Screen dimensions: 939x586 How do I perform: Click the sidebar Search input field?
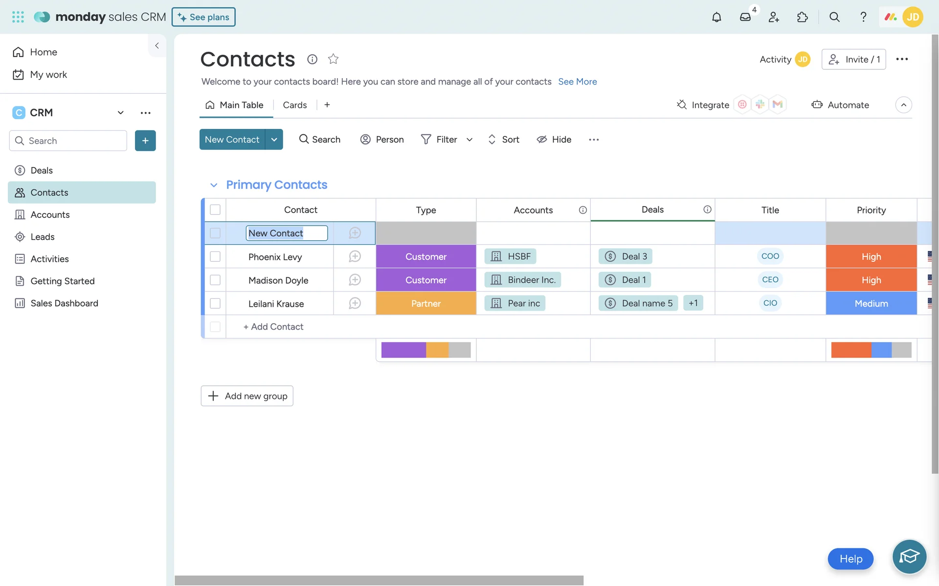(73, 141)
